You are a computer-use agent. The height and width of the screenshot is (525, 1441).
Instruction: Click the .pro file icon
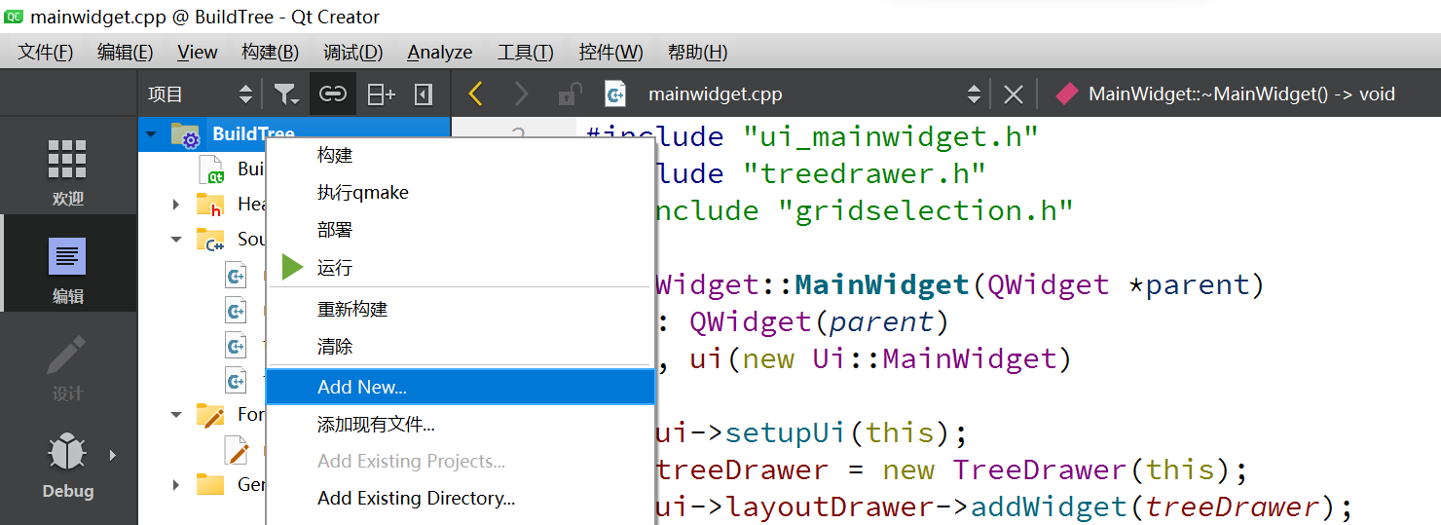point(212,169)
